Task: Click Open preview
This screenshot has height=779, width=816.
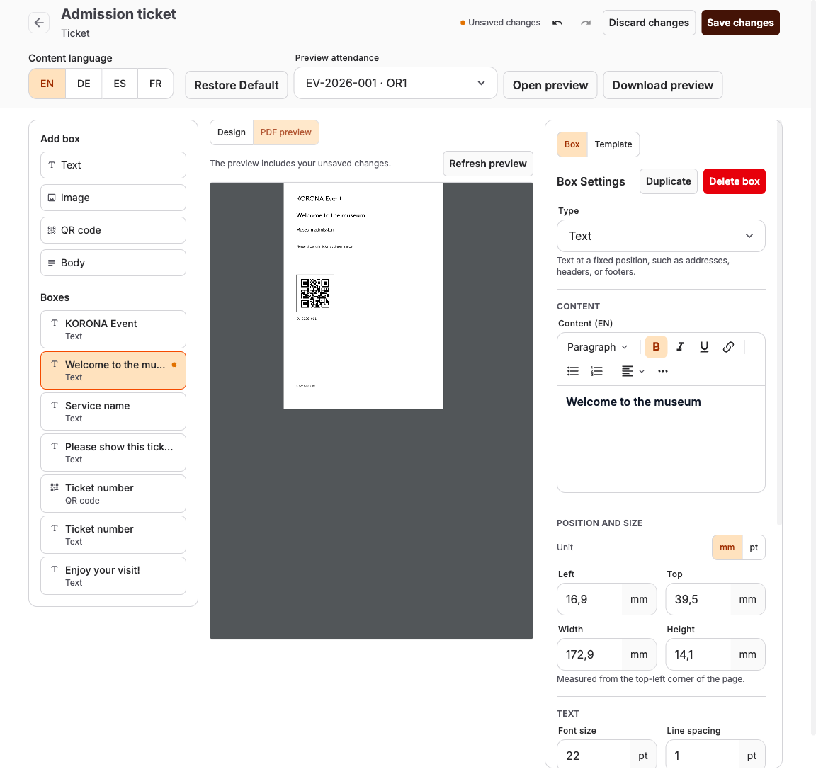Action: click(x=550, y=86)
